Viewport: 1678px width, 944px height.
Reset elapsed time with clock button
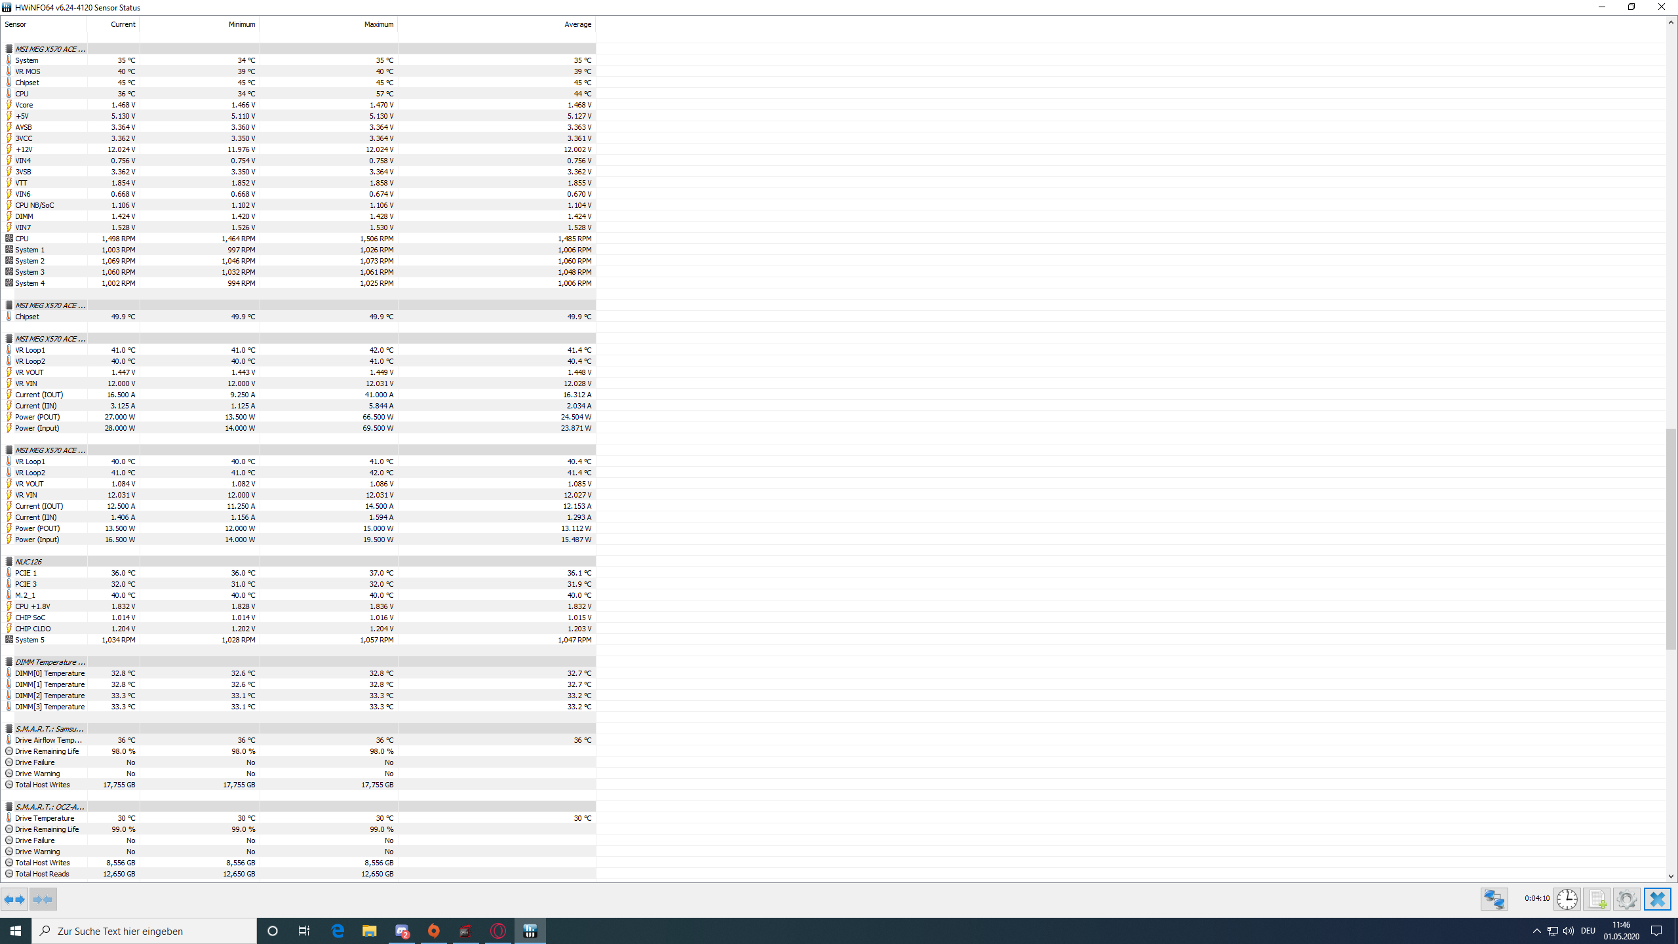pos(1567,899)
